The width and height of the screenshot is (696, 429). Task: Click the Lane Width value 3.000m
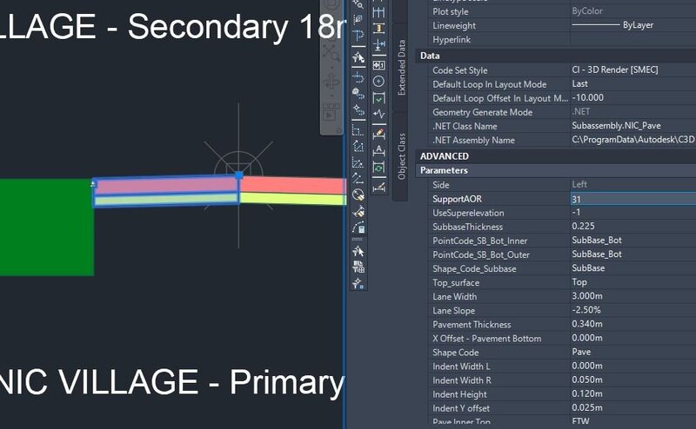coord(633,296)
